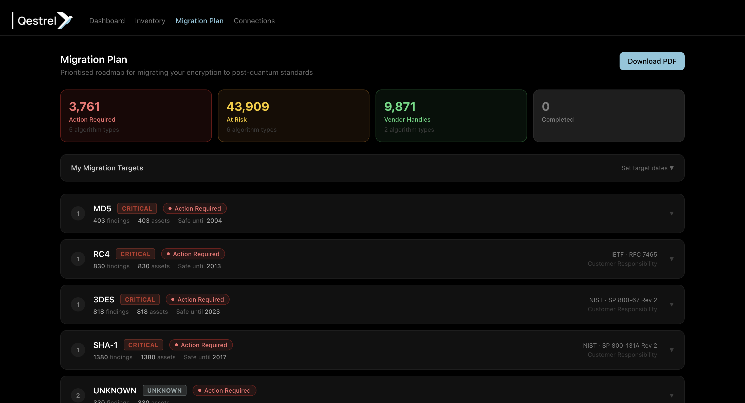
Task: Expand the 3DES row chevron
Action: pyautogui.click(x=672, y=304)
